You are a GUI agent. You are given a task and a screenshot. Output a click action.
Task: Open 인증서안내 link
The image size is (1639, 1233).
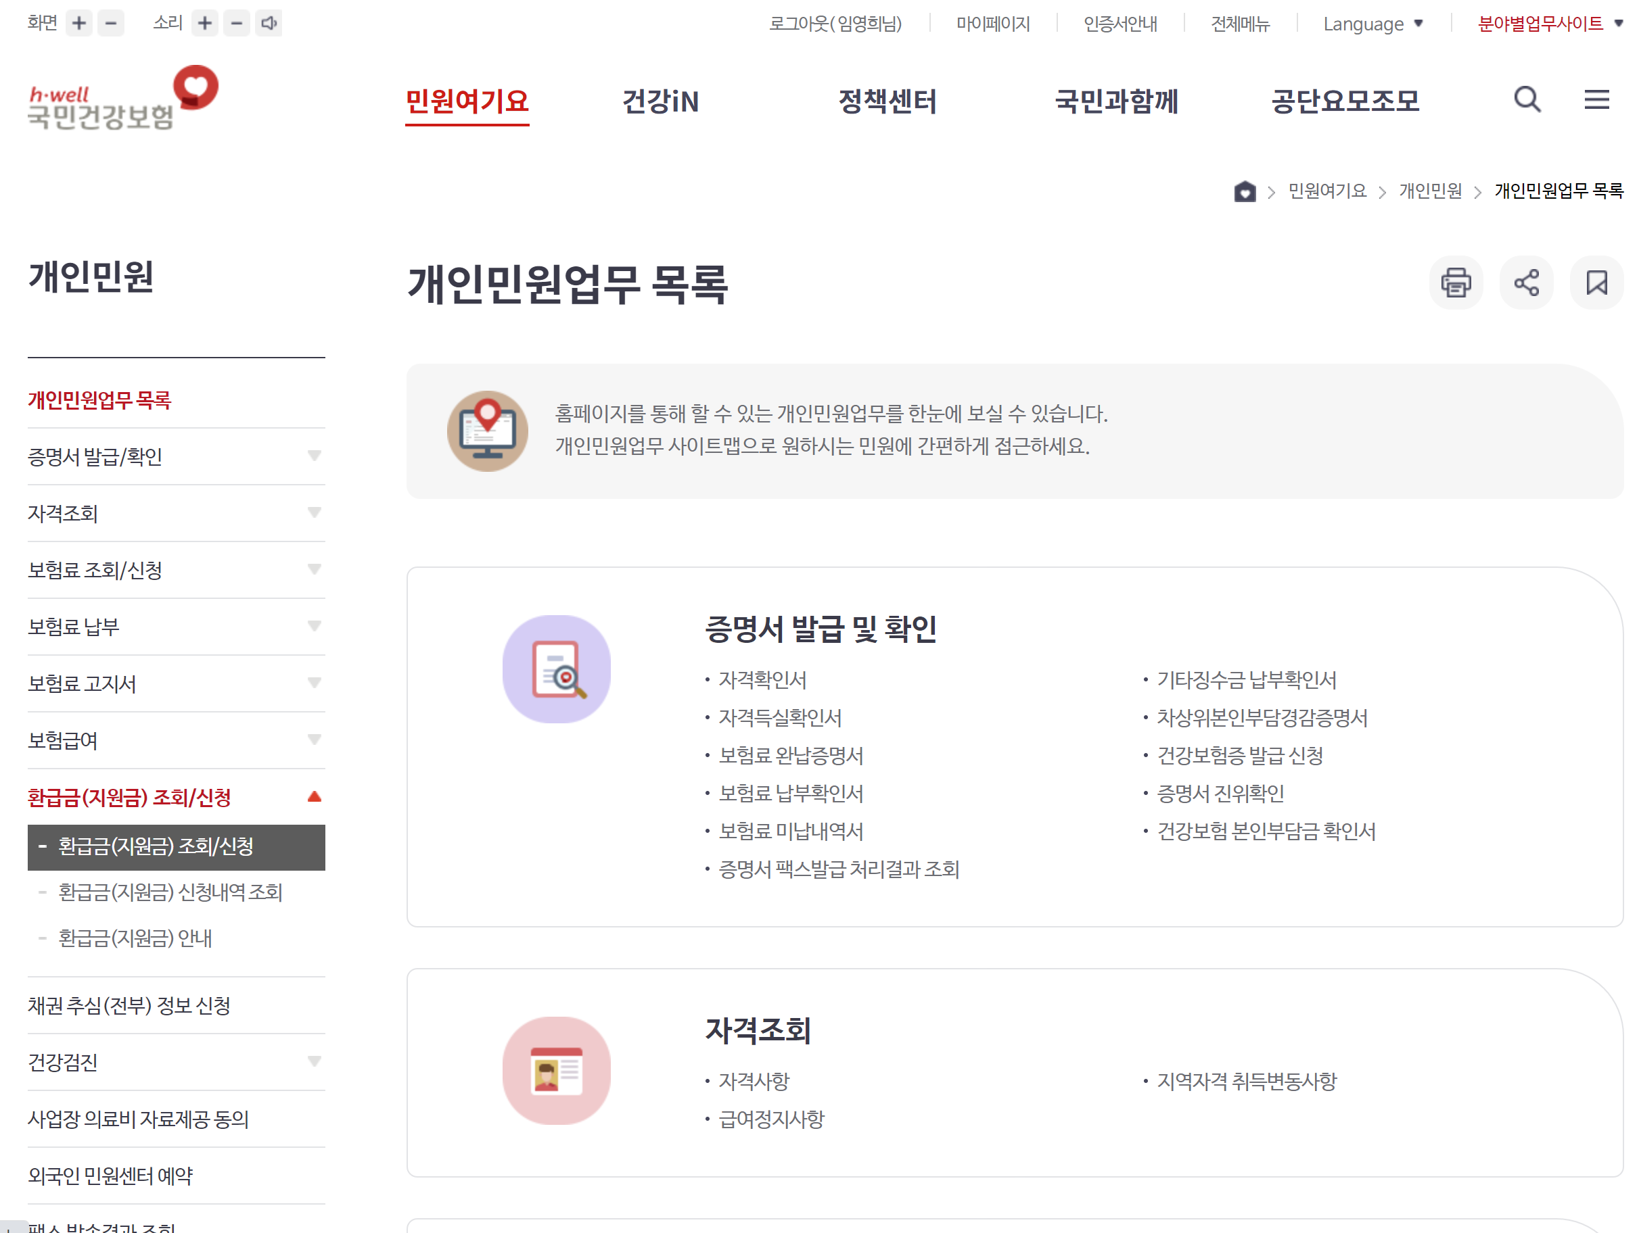coord(1120,24)
